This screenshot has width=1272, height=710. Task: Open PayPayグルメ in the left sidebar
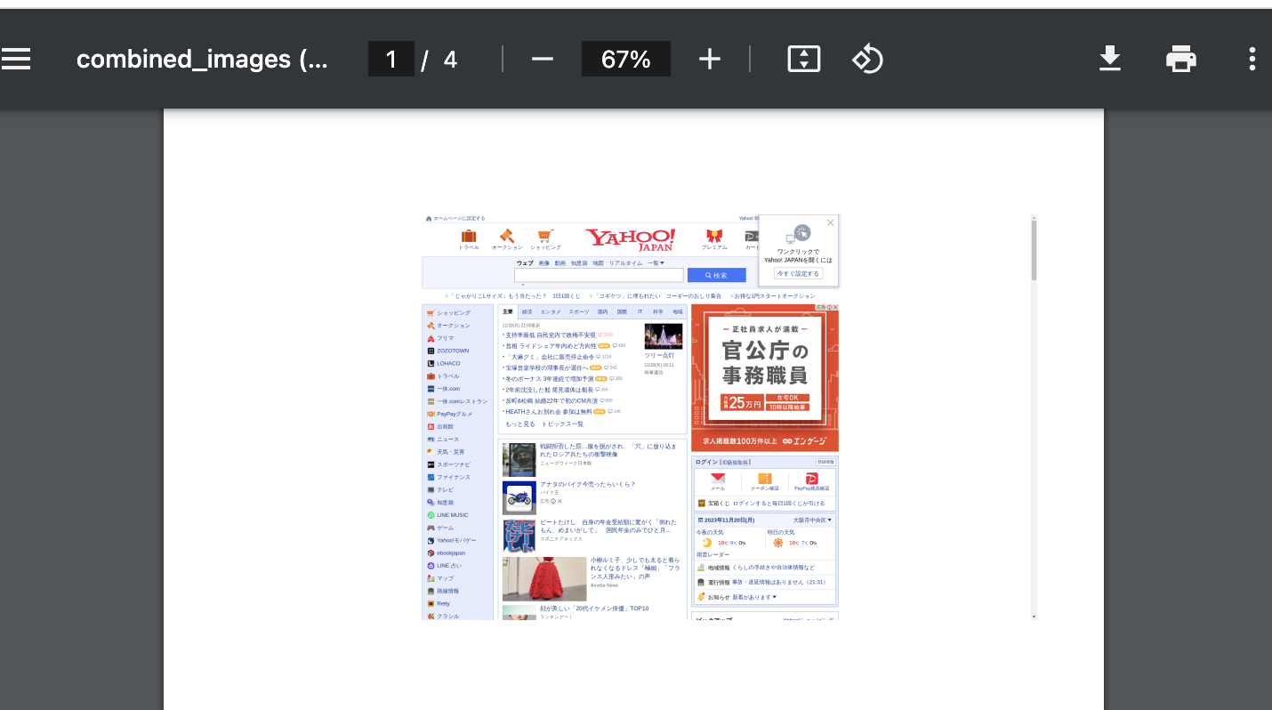tap(455, 414)
